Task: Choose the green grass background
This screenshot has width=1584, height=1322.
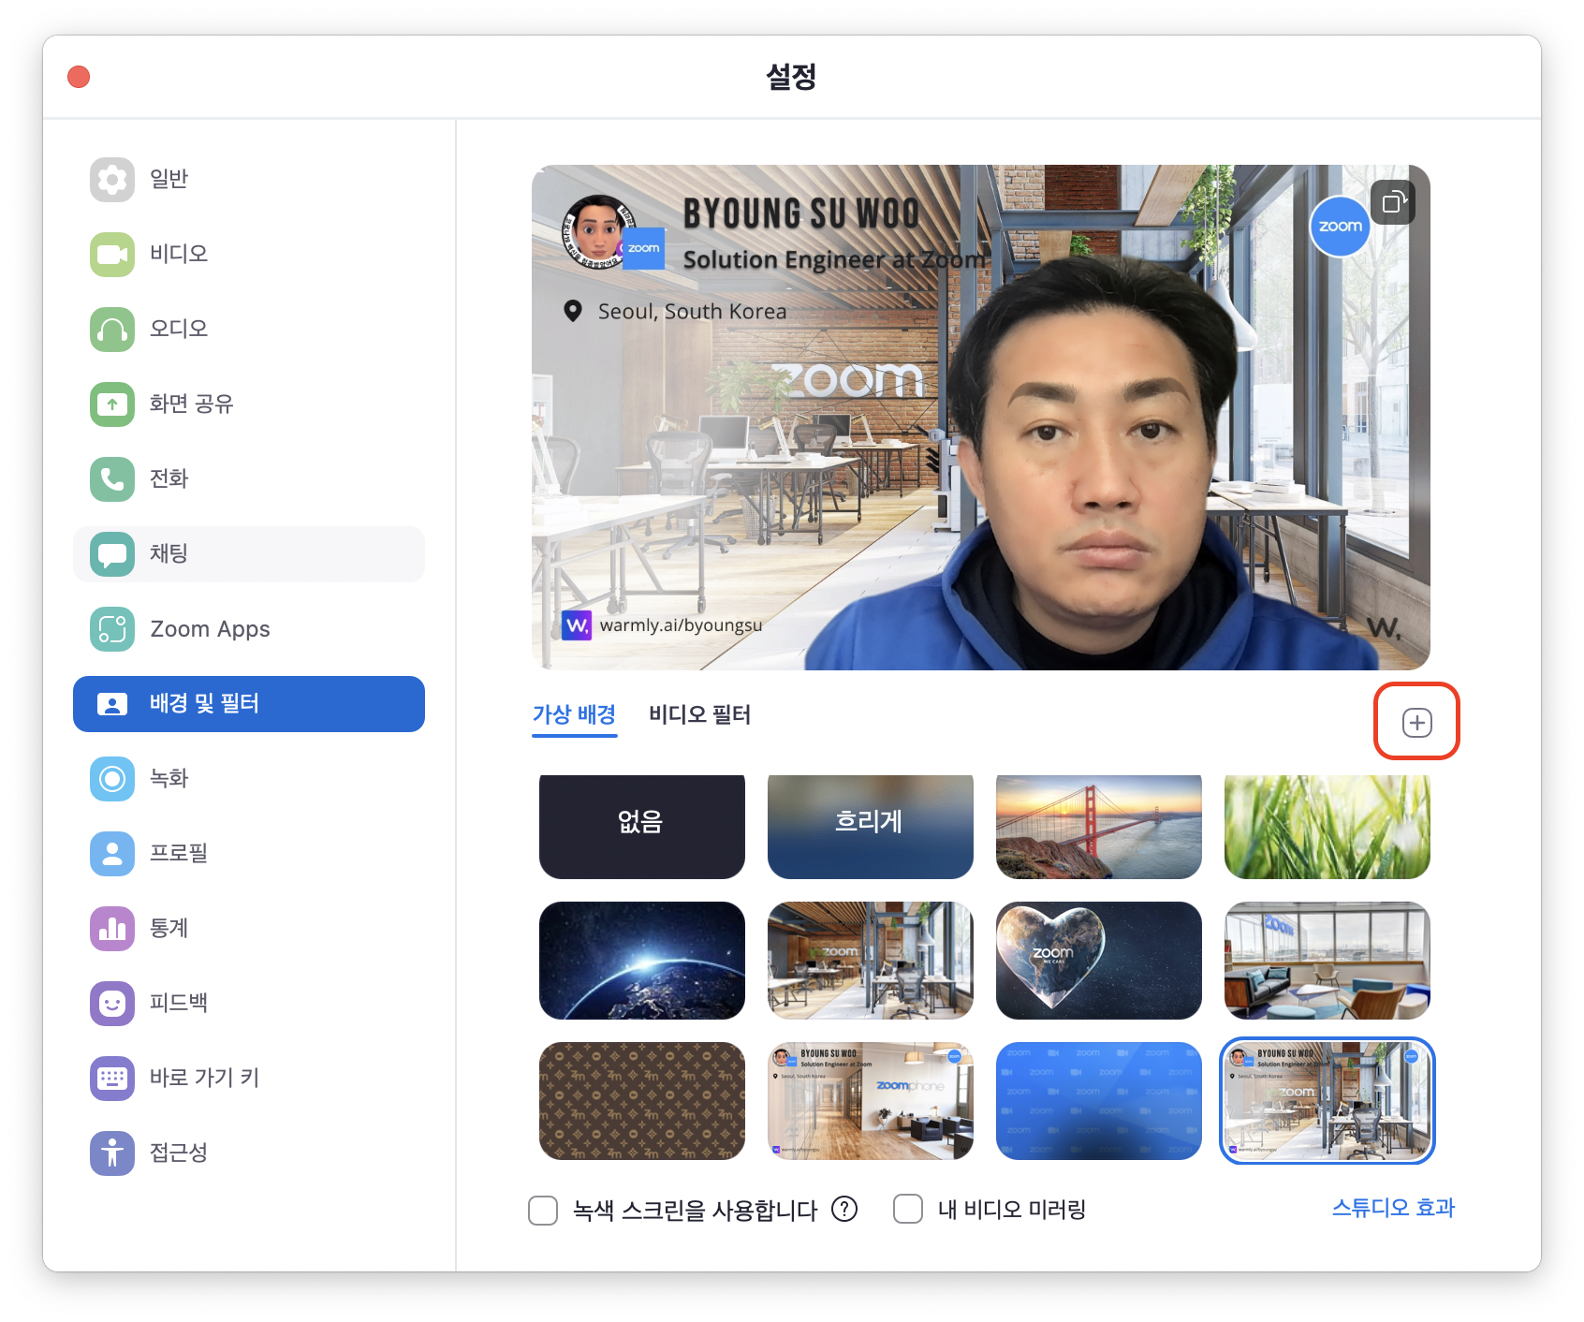Action: point(1327,827)
